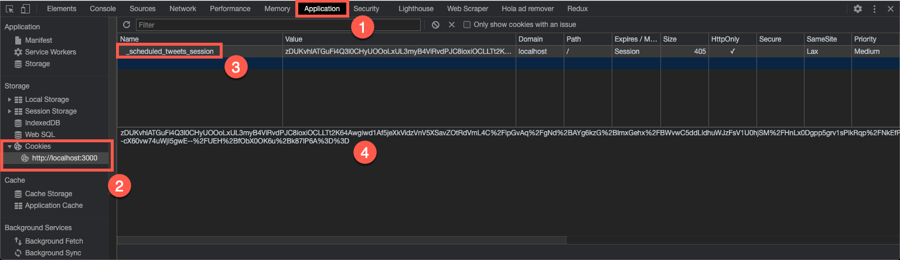Click the 405 size cell

(684, 51)
